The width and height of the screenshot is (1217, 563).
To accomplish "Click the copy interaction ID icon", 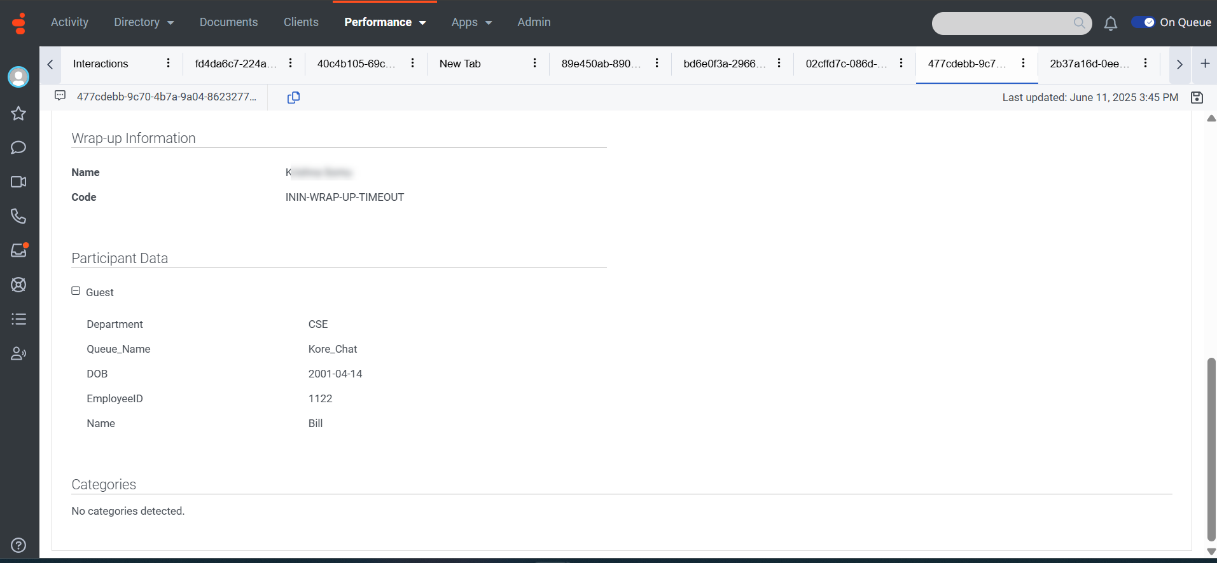I will coord(293,97).
